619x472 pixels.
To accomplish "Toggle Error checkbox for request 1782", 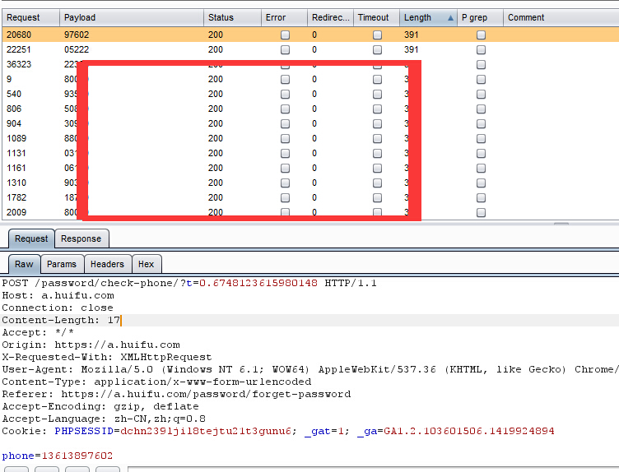I will click(x=285, y=198).
